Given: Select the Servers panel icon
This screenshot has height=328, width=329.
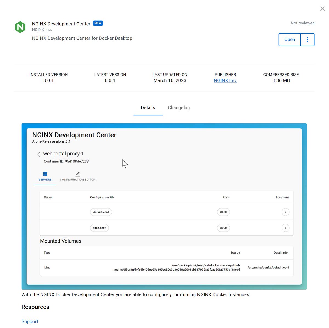Looking at the screenshot, I should [45, 174].
